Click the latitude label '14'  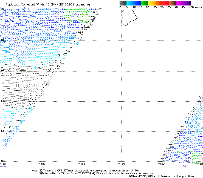tap(2, 101)
